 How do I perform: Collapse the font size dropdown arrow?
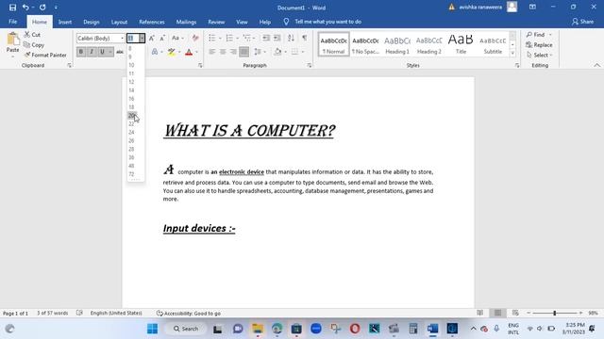pos(142,38)
